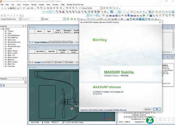
Task: Select Prop Shaft Bottom in Assembly tree
Action: click(14, 35)
